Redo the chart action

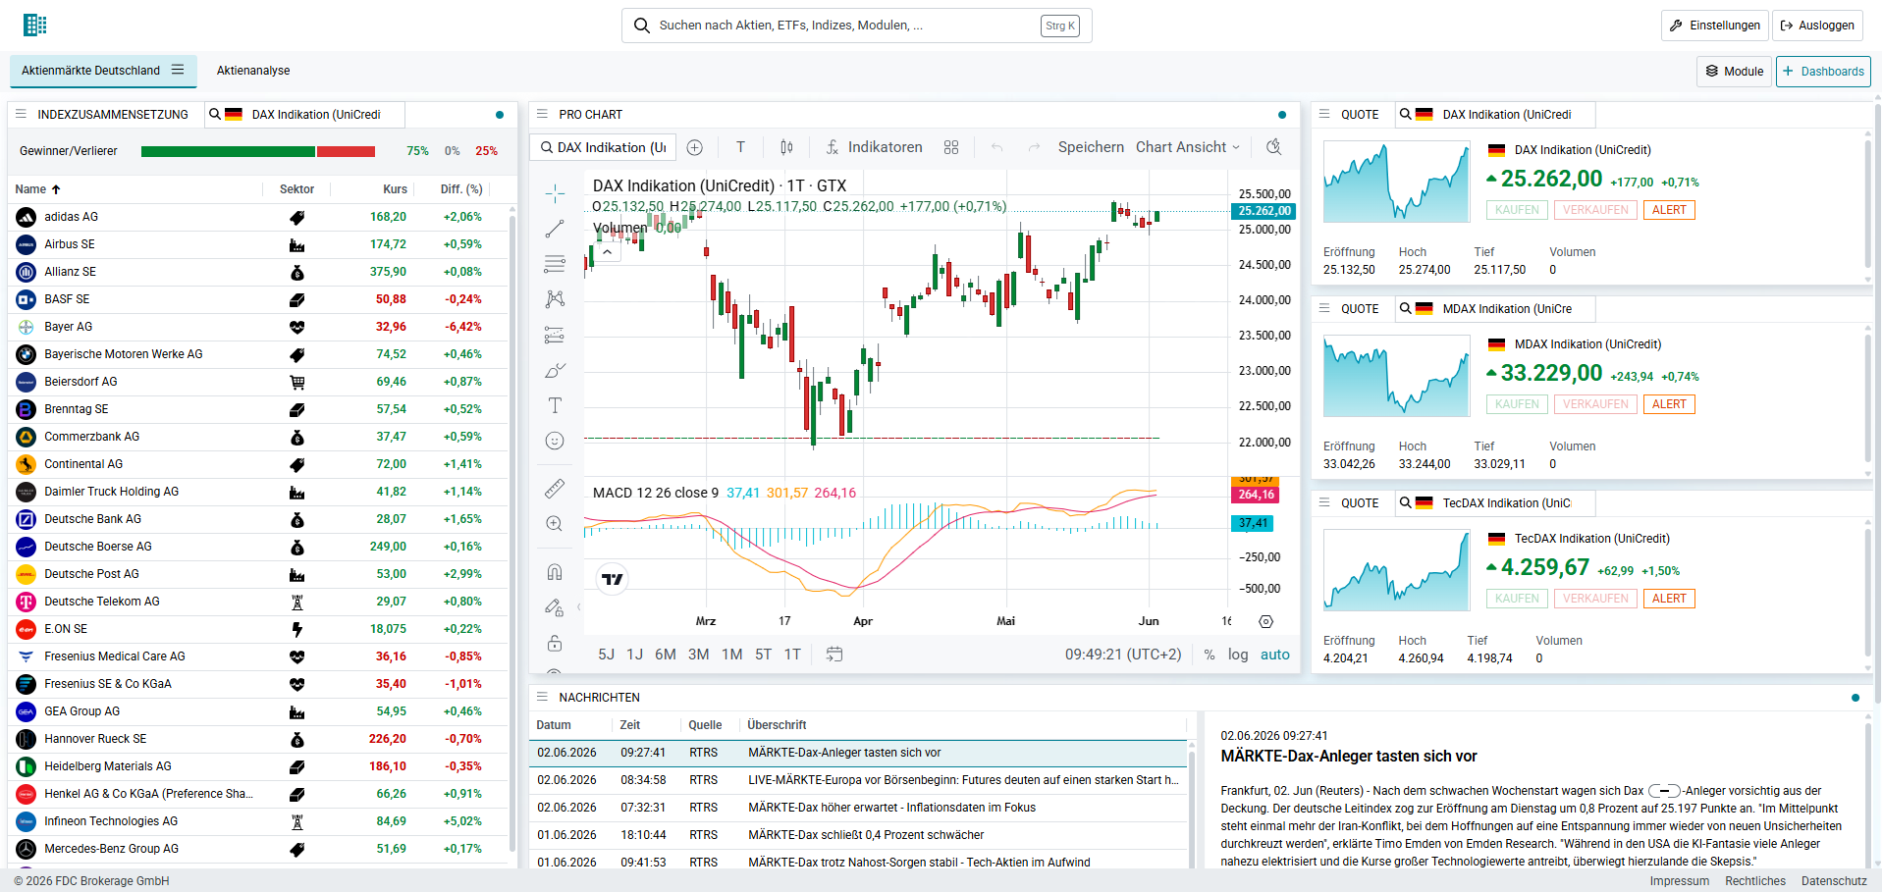coord(1034,147)
